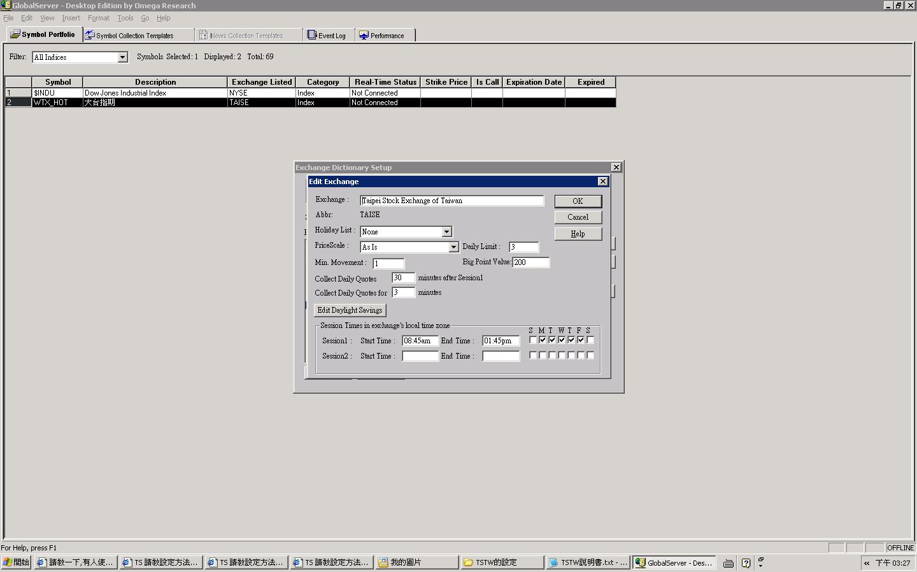The width and height of the screenshot is (917, 572).
Task: Open the Insert menu
Action: 71,18
